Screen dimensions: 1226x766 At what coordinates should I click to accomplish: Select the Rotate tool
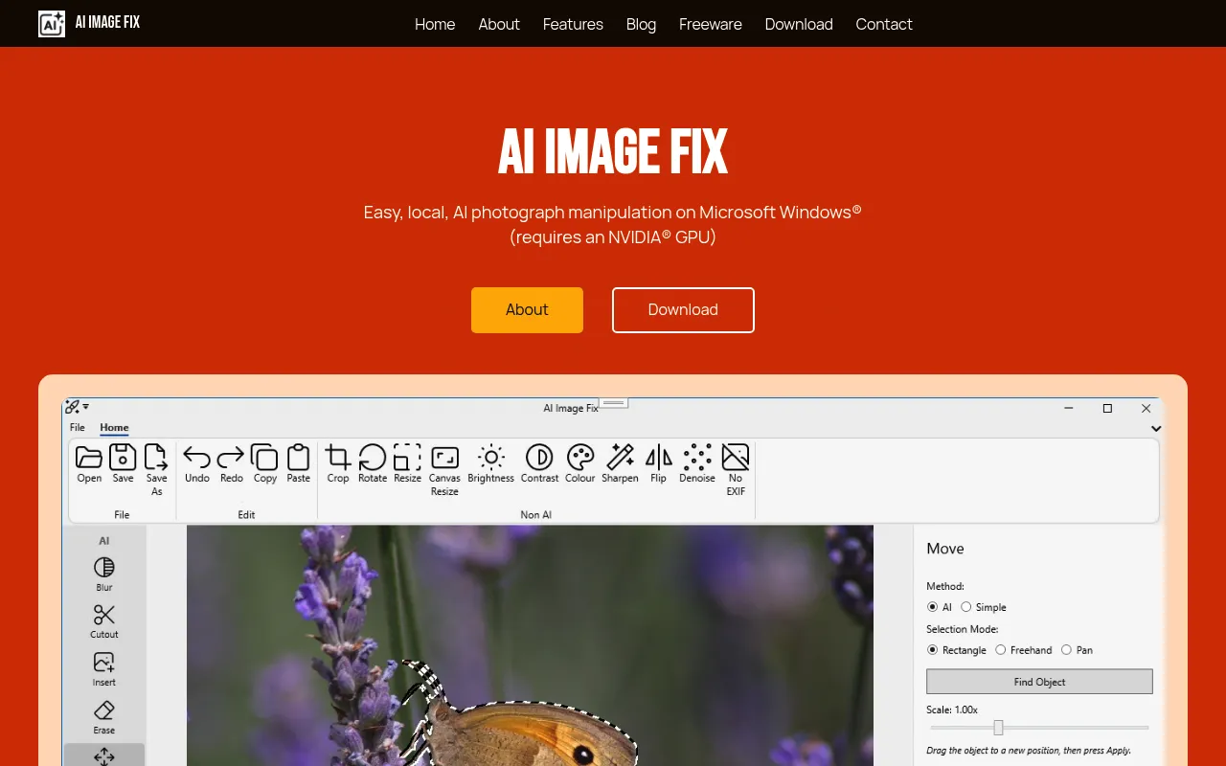click(373, 463)
